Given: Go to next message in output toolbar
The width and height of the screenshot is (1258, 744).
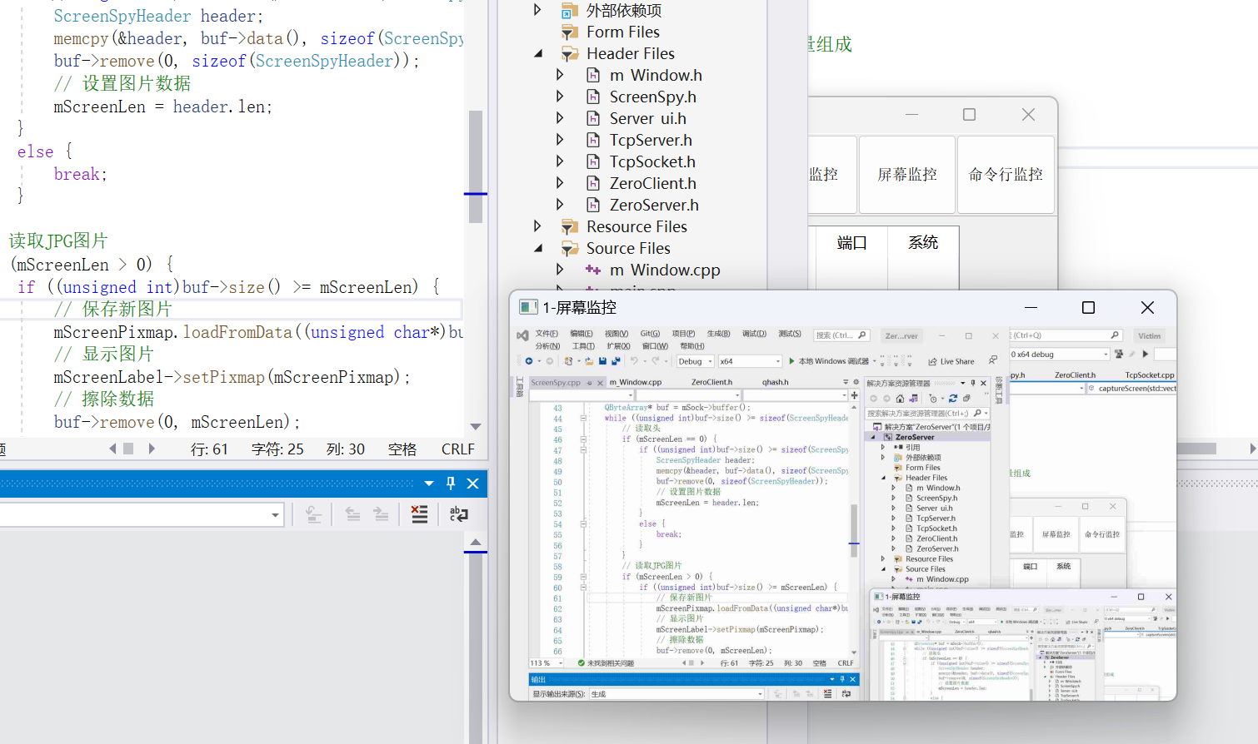Looking at the screenshot, I should 381,514.
